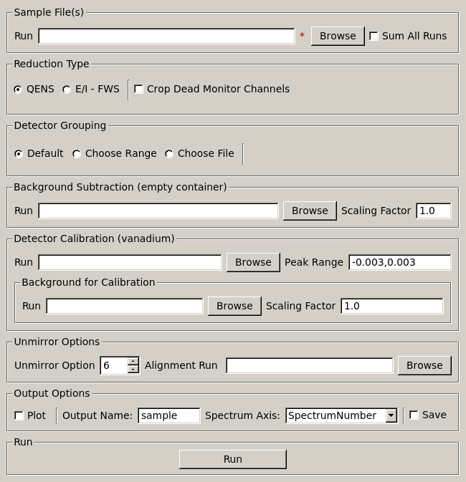Toggle Crop Dead Monitor Channels checkbox
This screenshot has height=482, width=466.
(139, 90)
